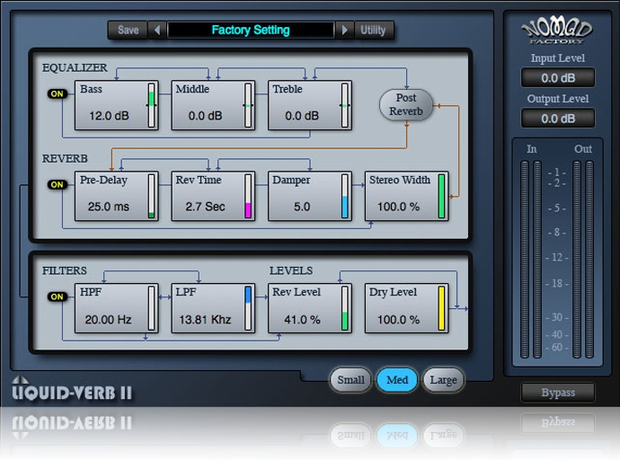The height and width of the screenshot is (460, 620).
Task: Click the LPF 13.81 Khz value box
Action: [x=205, y=320]
